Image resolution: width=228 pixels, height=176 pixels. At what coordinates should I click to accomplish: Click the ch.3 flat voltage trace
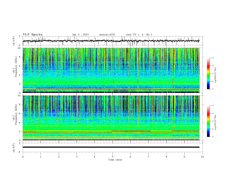[x=111, y=147]
